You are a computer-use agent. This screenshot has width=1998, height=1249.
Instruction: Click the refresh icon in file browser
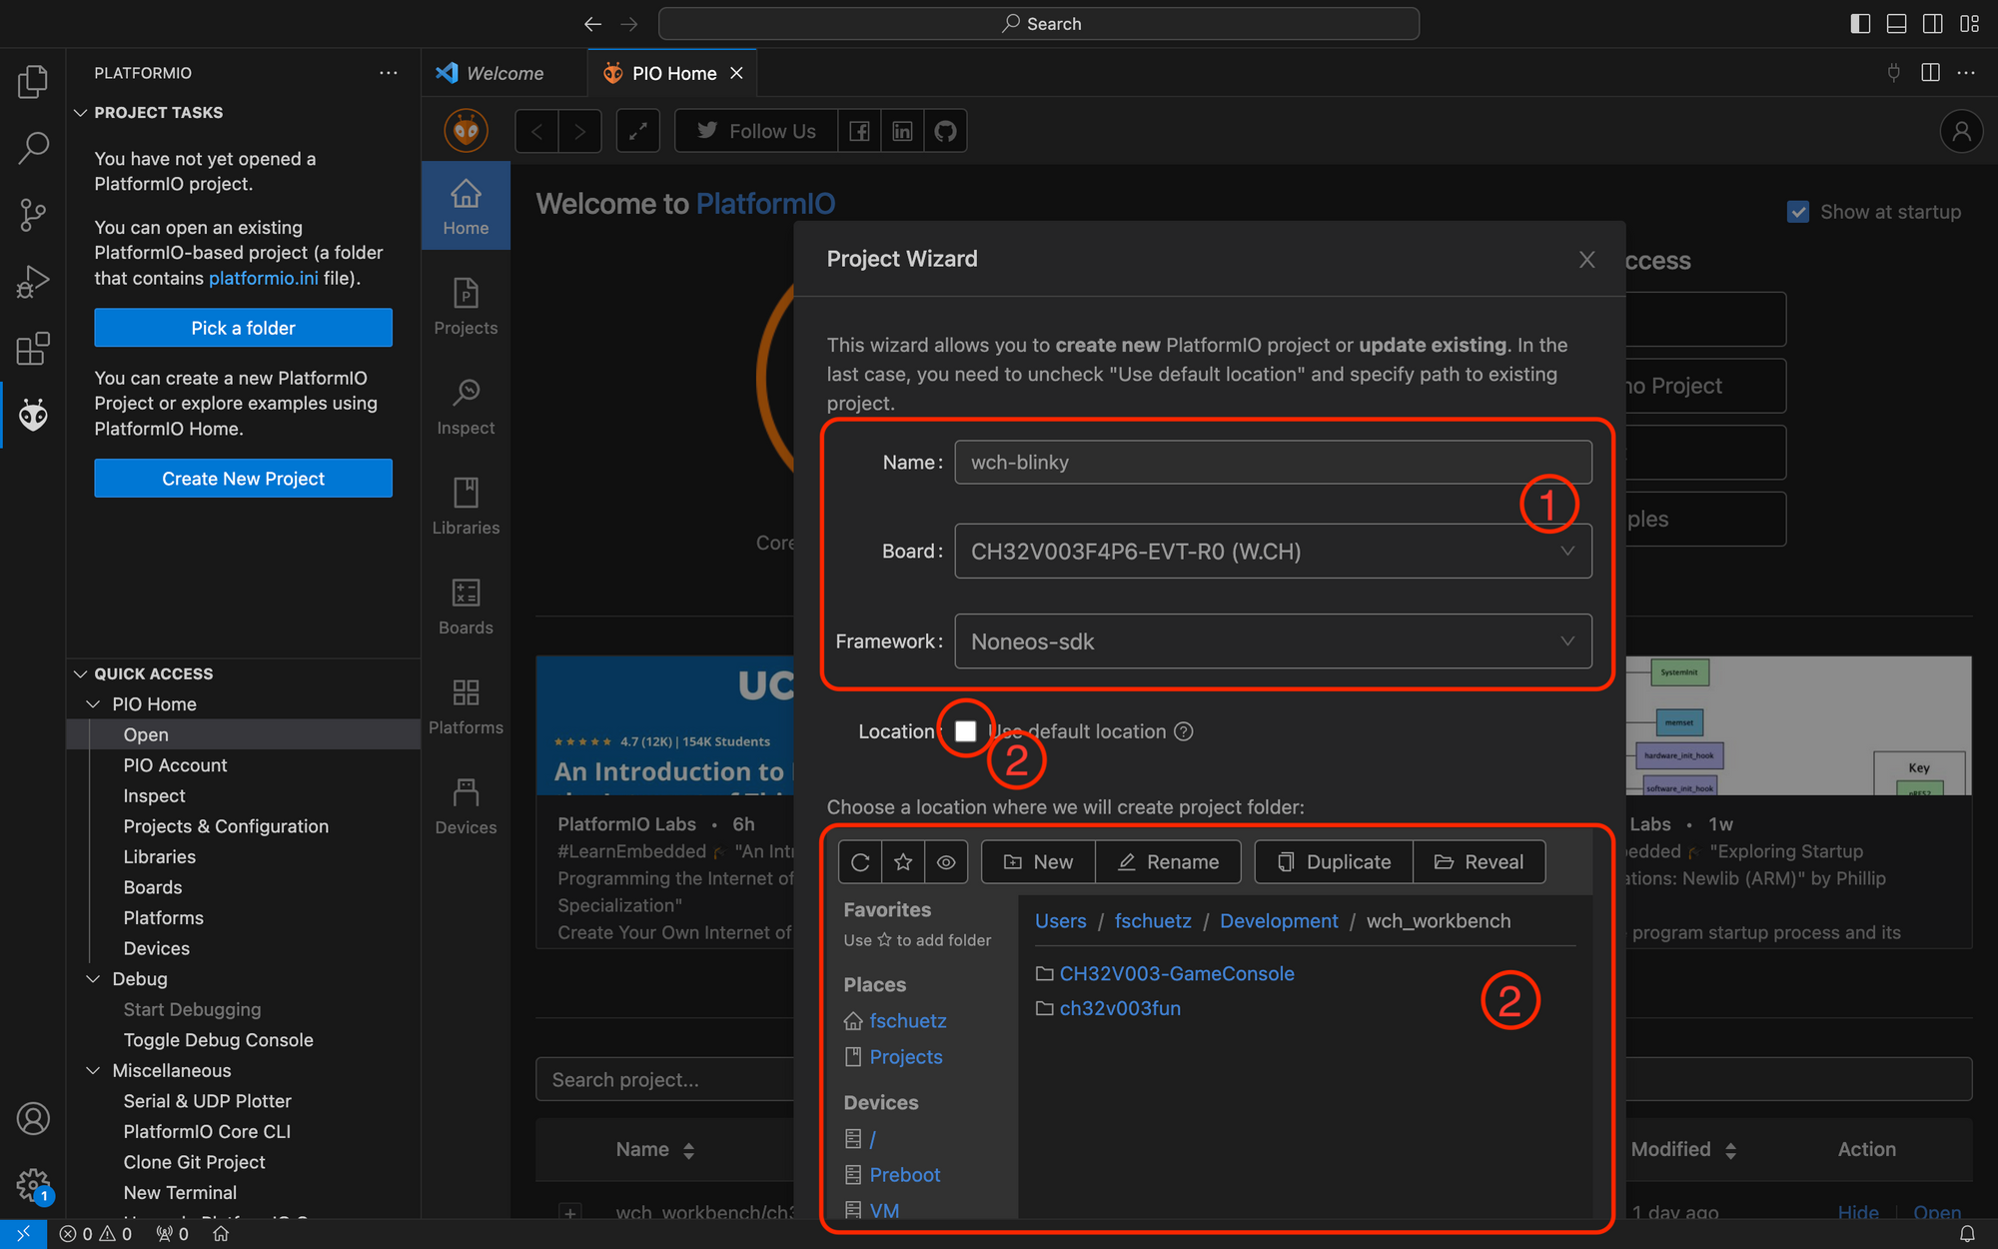[x=860, y=861]
